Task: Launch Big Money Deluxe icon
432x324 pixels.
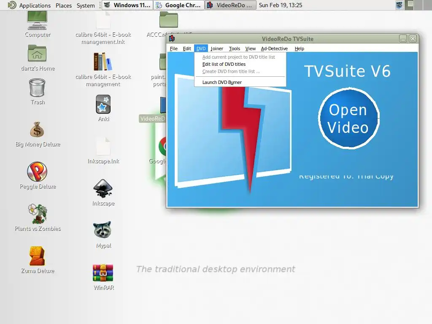Action: (37, 130)
